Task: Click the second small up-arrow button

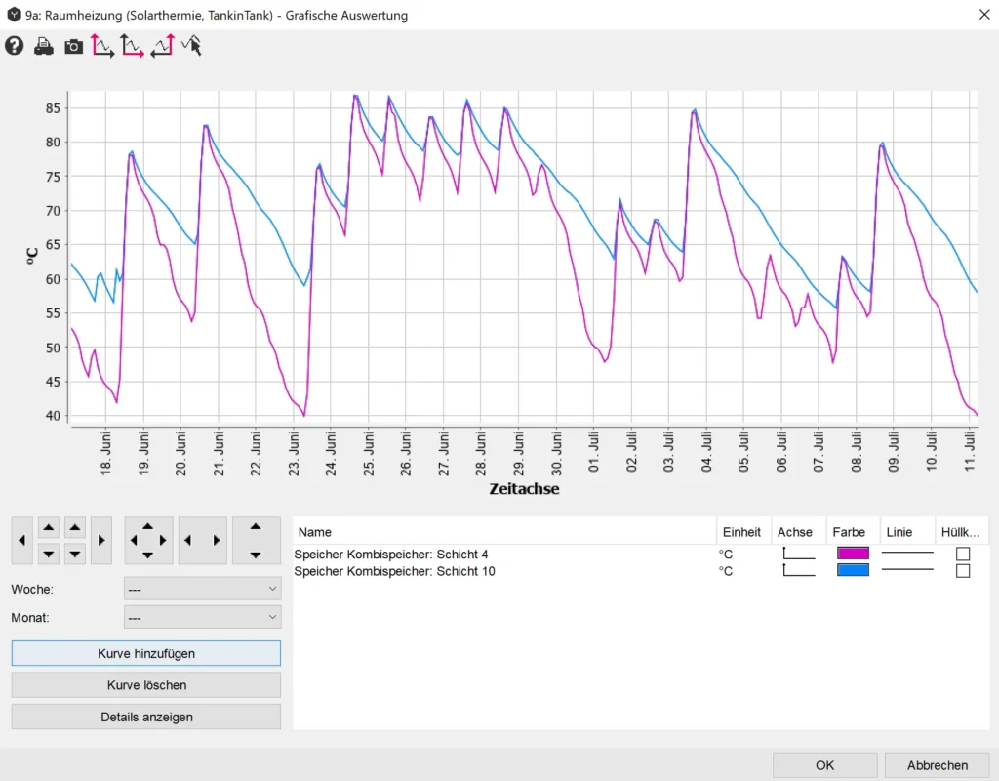Action: tap(74, 528)
